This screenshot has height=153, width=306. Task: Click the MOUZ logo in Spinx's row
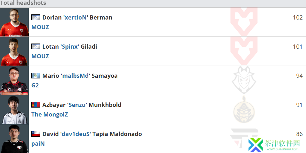tap(244, 51)
